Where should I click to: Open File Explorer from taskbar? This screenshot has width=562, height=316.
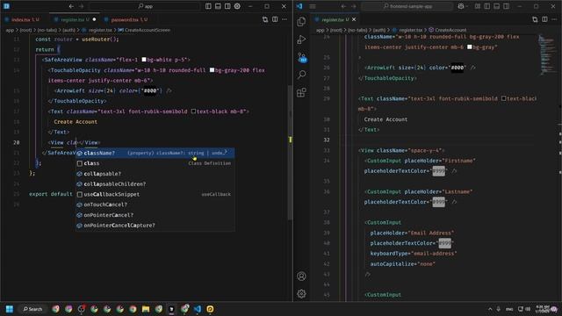point(146,309)
